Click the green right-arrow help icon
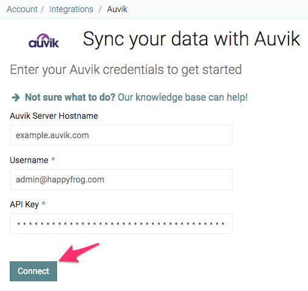 click(16, 98)
